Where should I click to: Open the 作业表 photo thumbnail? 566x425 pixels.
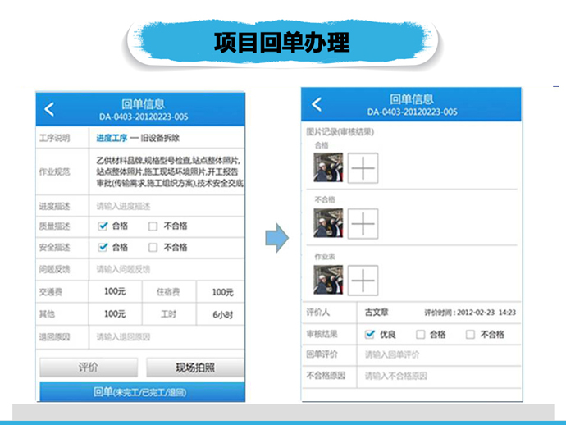[329, 281]
